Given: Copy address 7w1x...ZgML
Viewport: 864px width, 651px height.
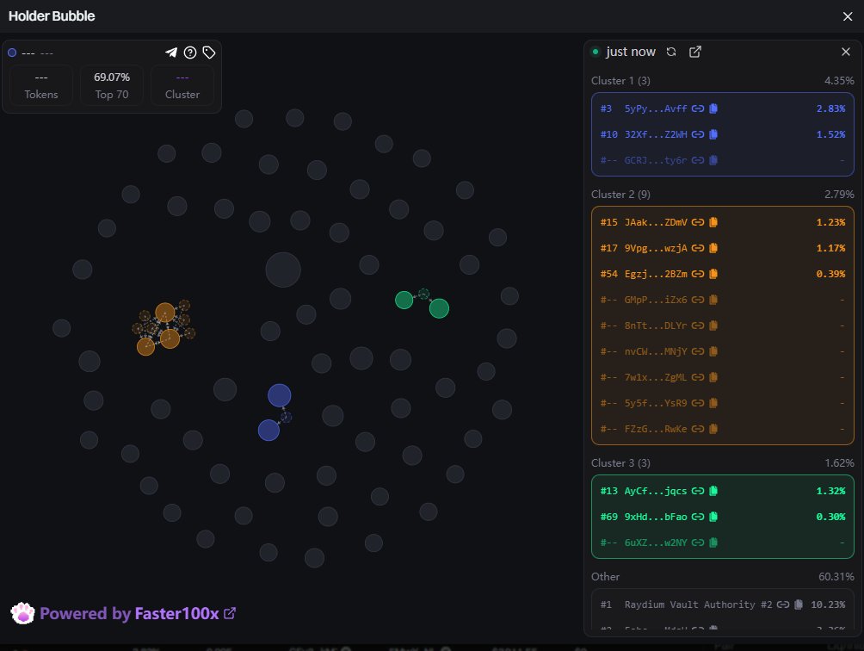Looking at the screenshot, I should (713, 377).
